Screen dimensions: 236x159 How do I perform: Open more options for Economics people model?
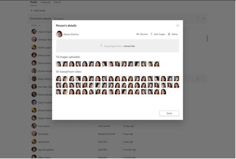[198, 19]
